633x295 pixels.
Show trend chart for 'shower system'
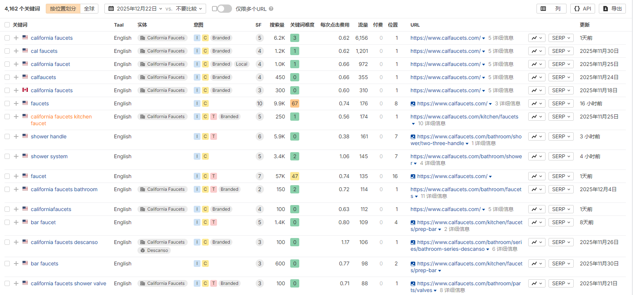537,156
